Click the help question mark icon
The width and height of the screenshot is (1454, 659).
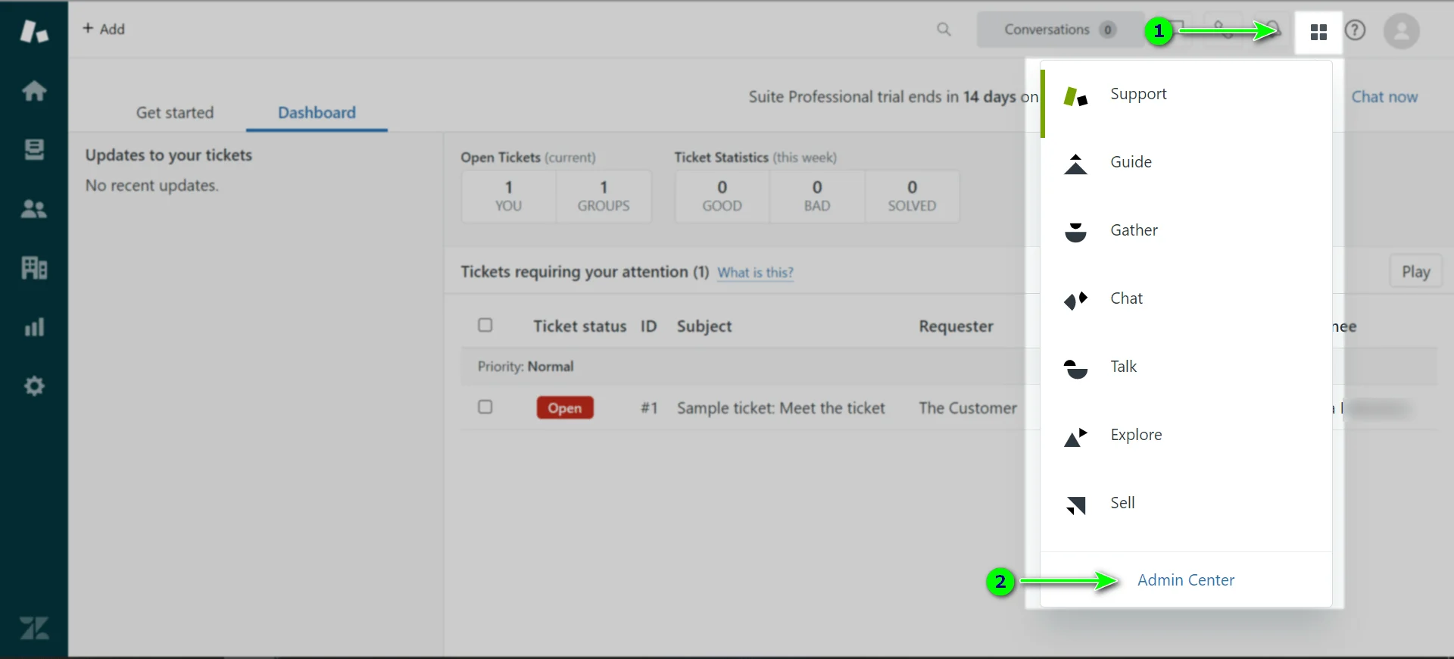tap(1355, 30)
